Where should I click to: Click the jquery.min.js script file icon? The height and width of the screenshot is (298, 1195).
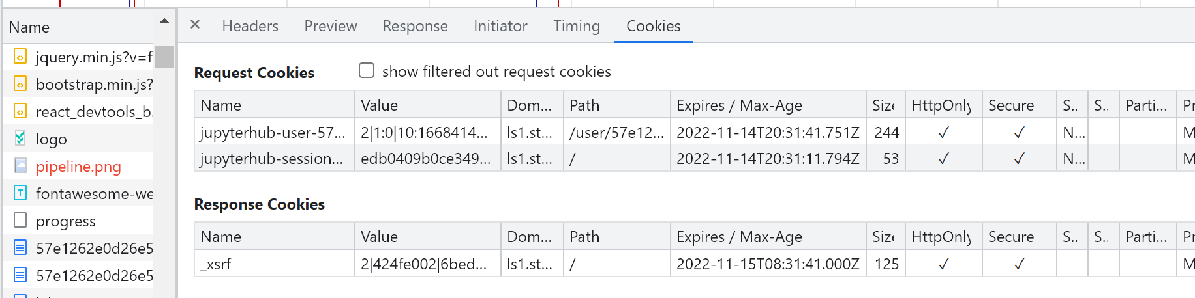pyautogui.click(x=20, y=57)
